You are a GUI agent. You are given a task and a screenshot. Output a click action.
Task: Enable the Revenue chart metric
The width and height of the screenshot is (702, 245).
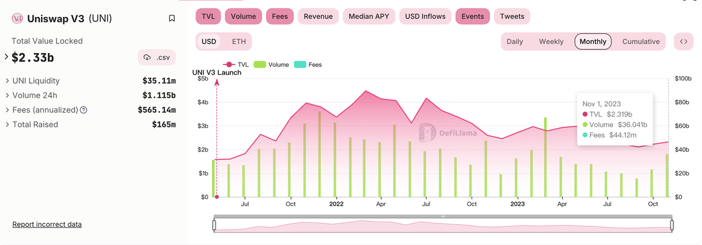click(x=318, y=16)
